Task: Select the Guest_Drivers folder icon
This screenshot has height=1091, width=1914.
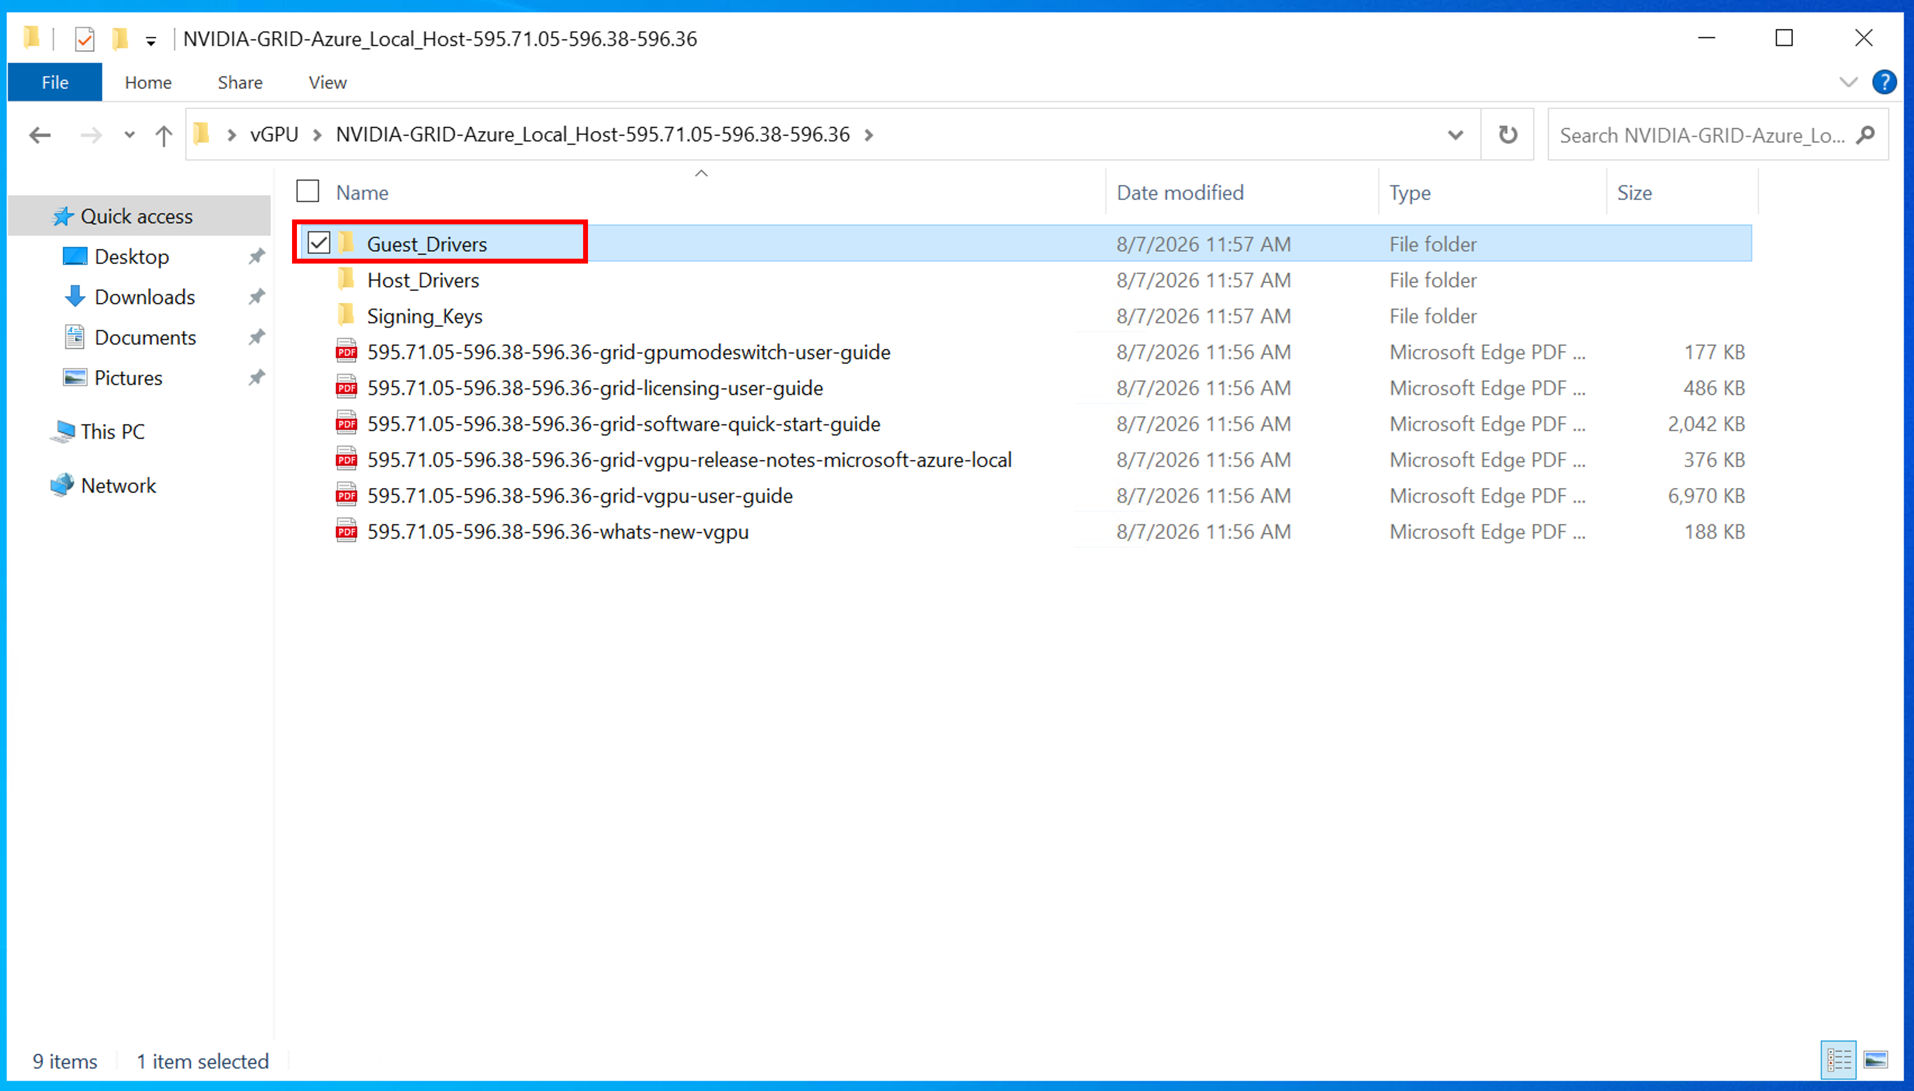Action: point(346,243)
